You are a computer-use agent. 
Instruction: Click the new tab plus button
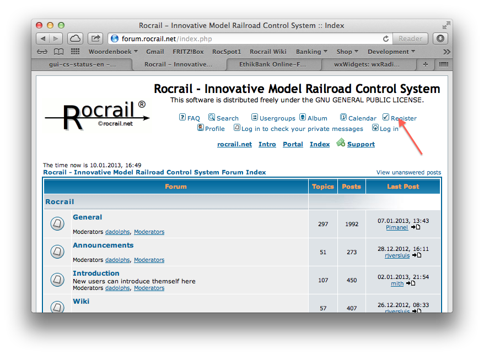pyautogui.click(x=425, y=64)
